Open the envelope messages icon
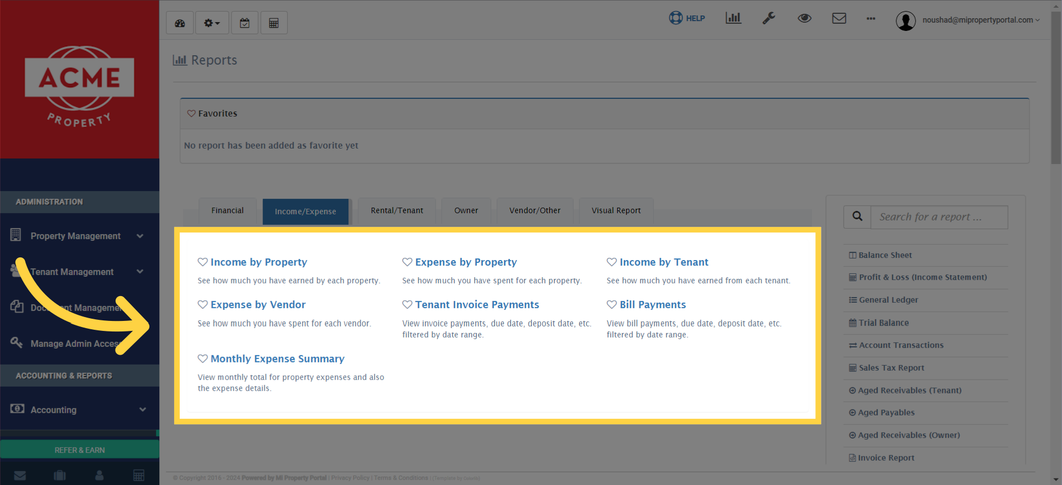This screenshot has width=1062, height=485. coord(839,18)
